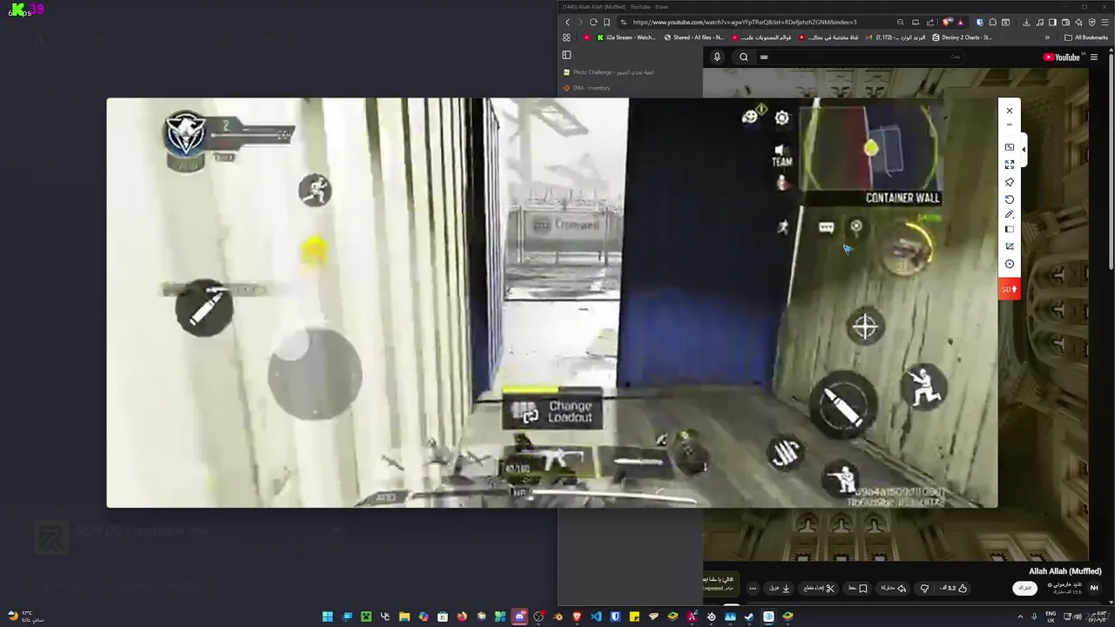Open Firefox from taskbar
This screenshot has width=1115, height=627.
462,617
